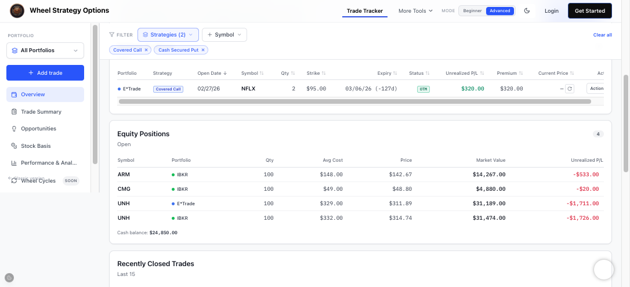The width and height of the screenshot is (630, 287).
Task: Click the CMG equity position row
Action: pyautogui.click(x=360, y=189)
